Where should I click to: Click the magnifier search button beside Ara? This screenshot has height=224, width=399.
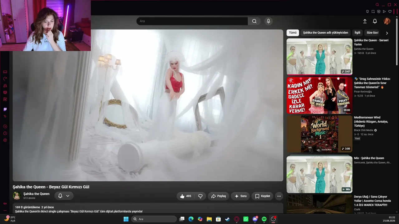click(x=254, y=21)
